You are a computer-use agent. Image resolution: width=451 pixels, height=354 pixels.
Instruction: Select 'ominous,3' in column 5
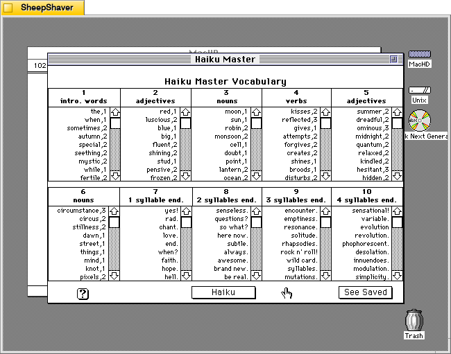(x=373, y=128)
